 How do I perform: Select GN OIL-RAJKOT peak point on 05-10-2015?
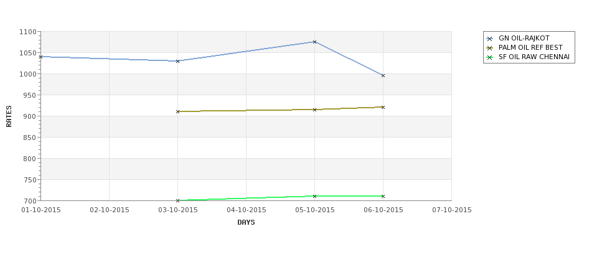coord(315,42)
